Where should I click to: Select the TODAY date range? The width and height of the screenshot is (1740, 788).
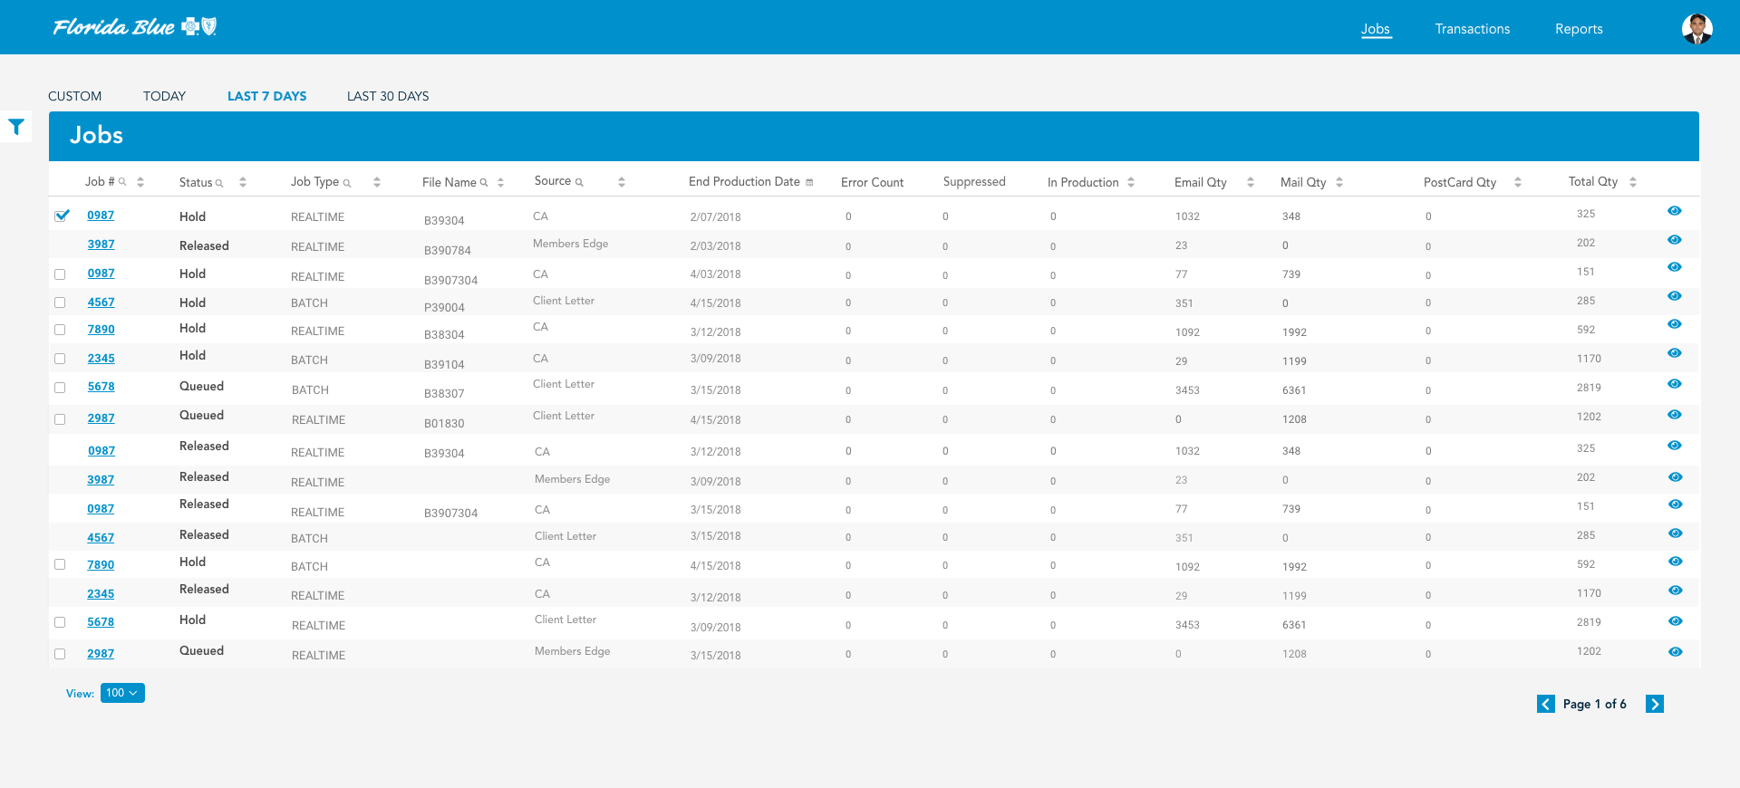[x=164, y=96]
